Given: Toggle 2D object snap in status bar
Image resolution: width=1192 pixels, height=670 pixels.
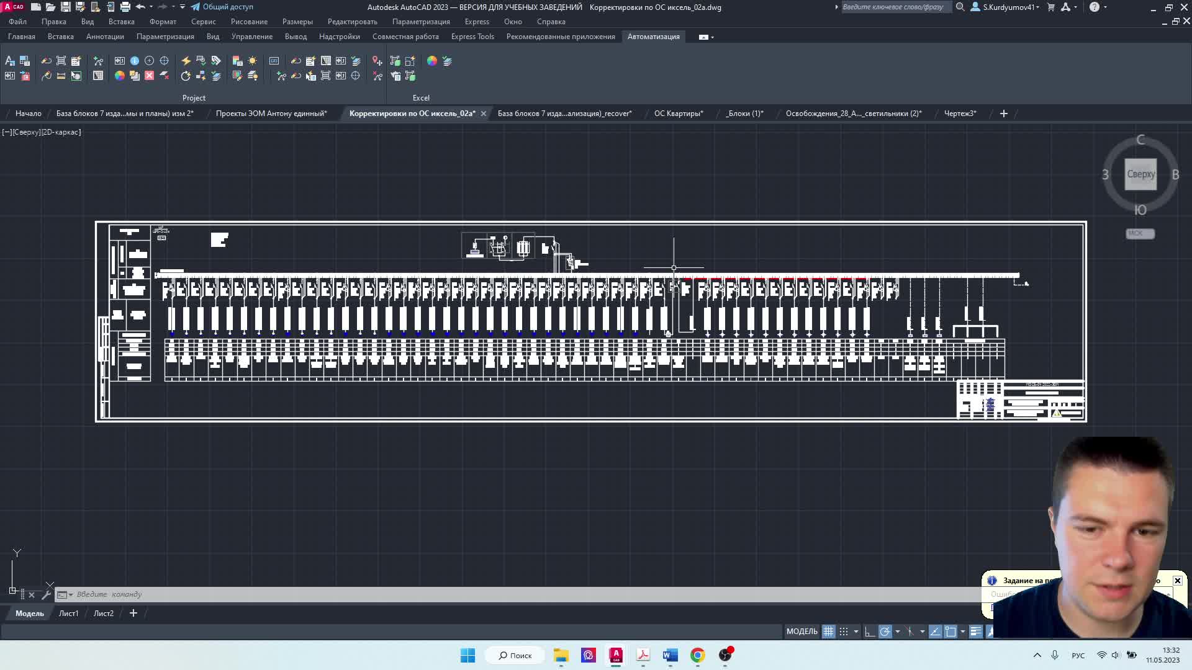Looking at the screenshot, I should click(x=950, y=632).
